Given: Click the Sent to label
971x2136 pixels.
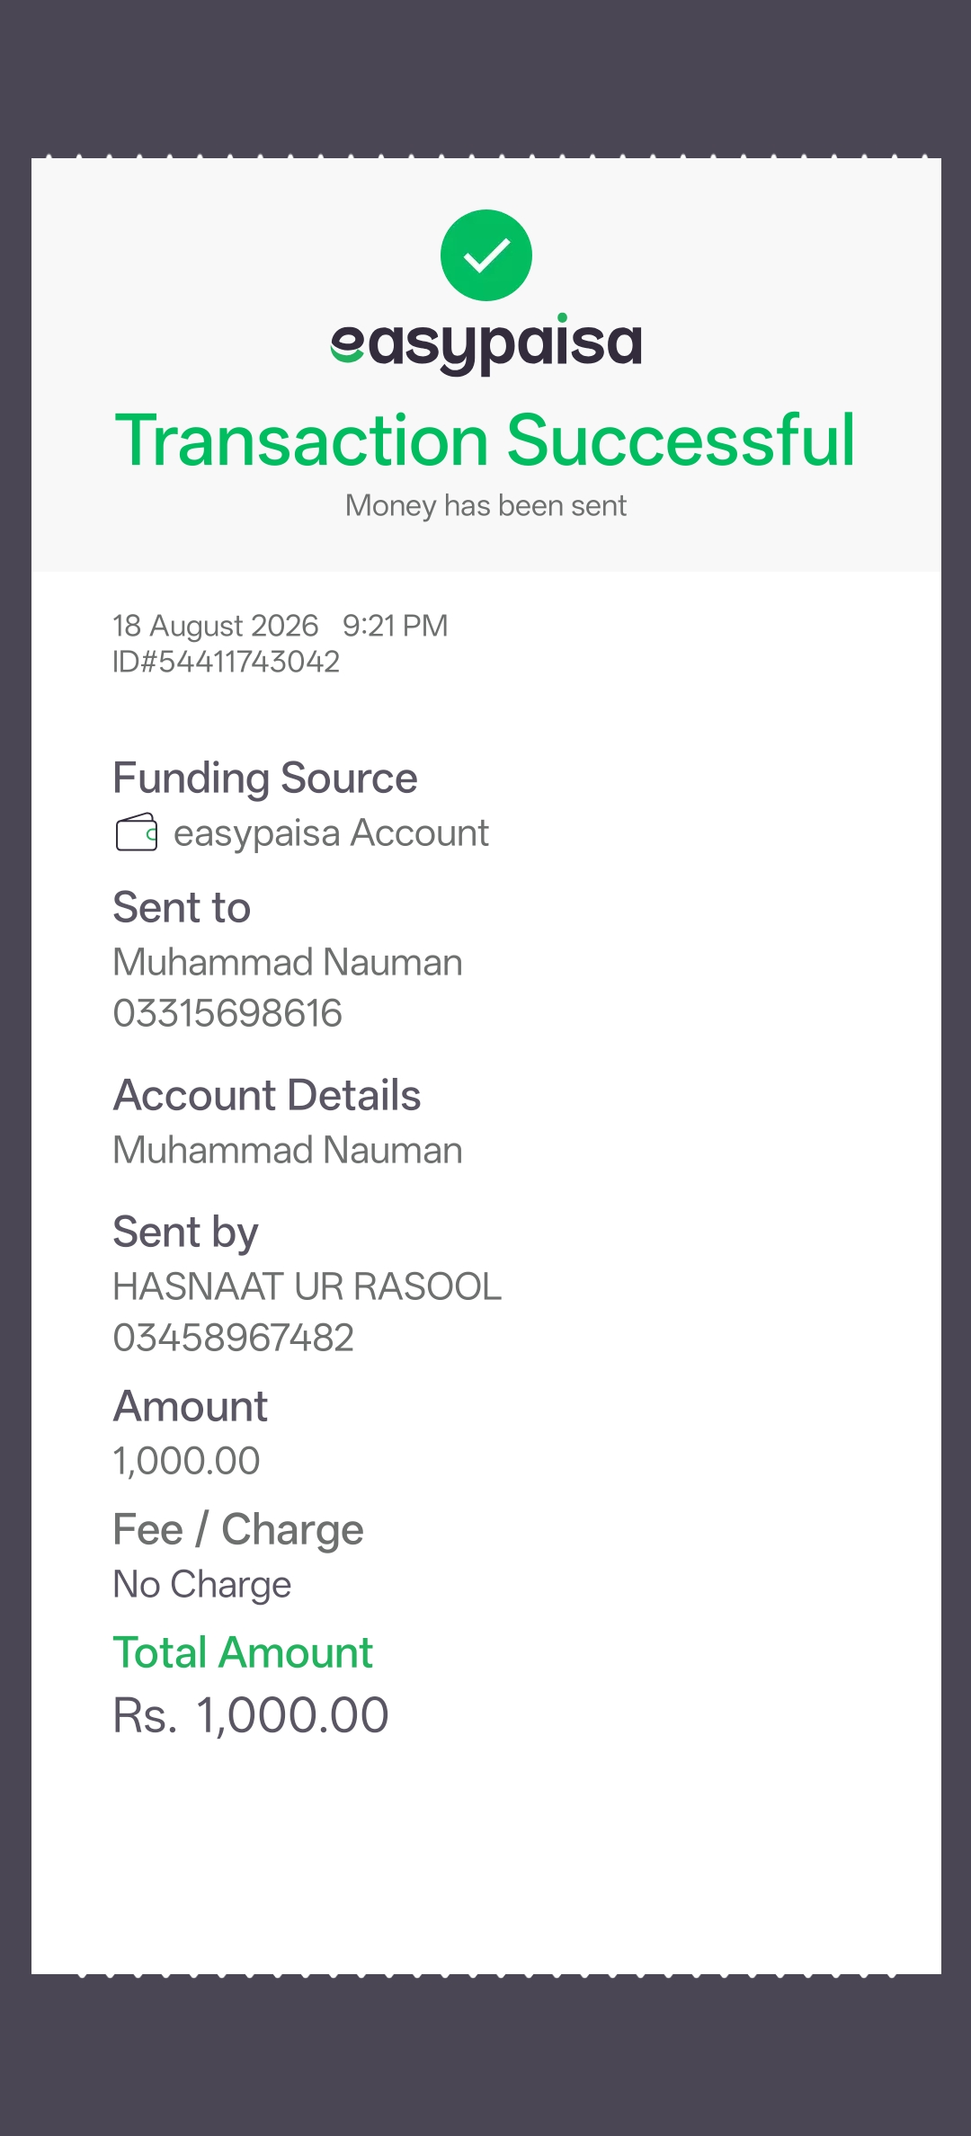Looking at the screenshot, I should pyautogui.click(x=182, y=907).
